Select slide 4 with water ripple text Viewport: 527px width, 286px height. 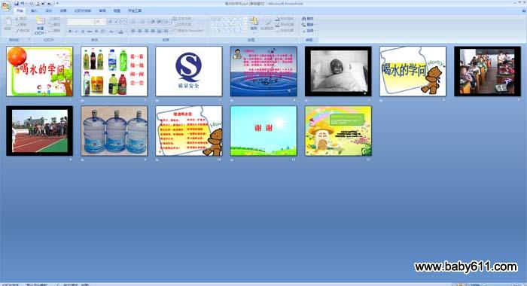tap(263, 71)
